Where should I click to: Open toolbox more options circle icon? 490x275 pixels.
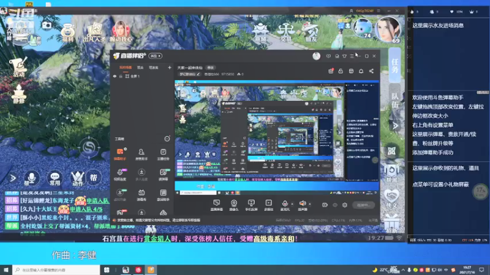tap(167, 139)
